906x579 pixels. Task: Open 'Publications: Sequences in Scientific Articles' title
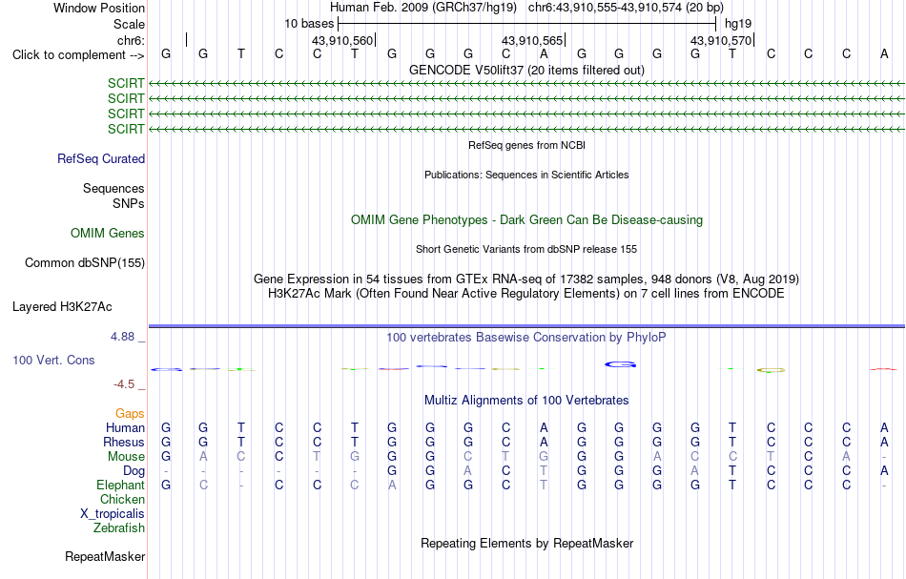pos(526,175)
